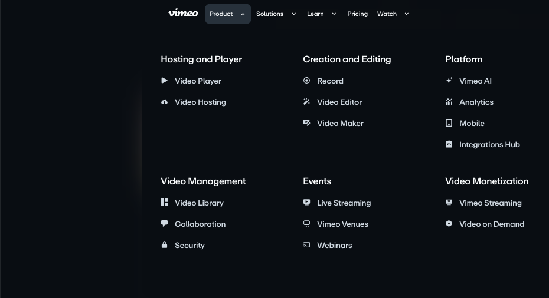
Task: Open the Webinars link
Action: click(x=334, y=245)
